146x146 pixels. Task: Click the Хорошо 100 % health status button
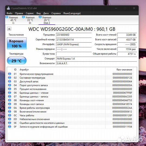click(x=17, y=44)
